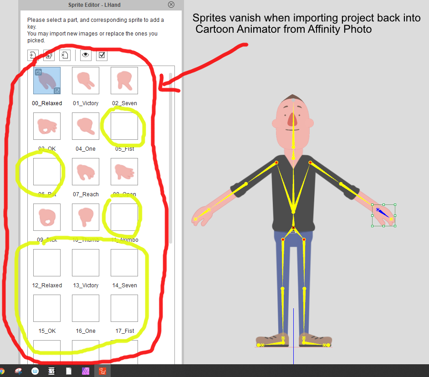Open the round W app from taskbar
The image size is (429, 377).
click(x=35, y=371)
